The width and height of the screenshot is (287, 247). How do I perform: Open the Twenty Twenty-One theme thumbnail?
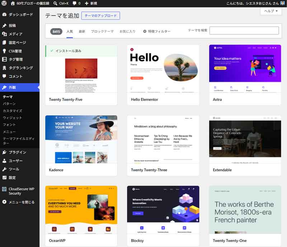pos(245,210)
